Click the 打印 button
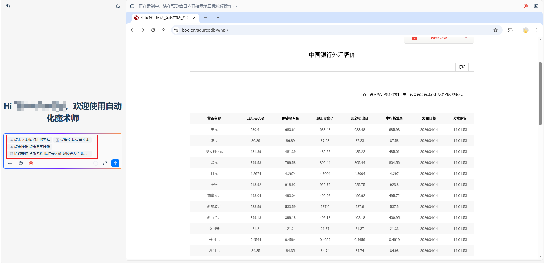Viewport: 544px width, 264px height. pos(462,67)
